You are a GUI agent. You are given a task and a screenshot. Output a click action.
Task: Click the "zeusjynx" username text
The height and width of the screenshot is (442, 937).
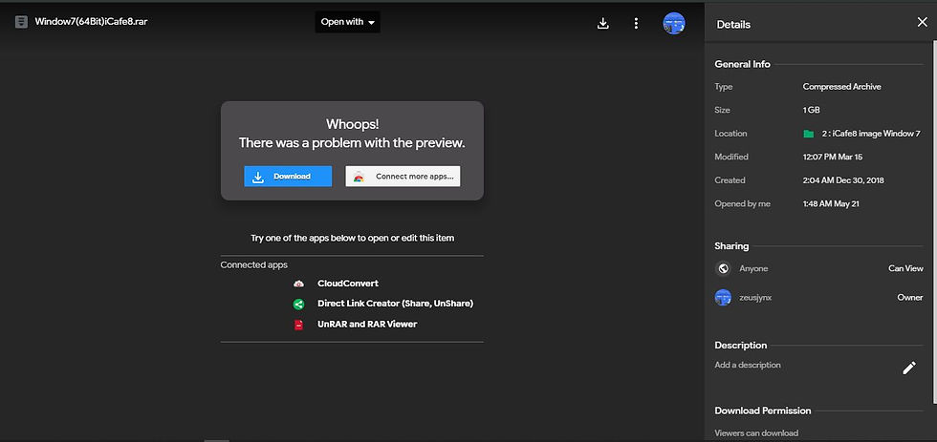[x=755, y=297]
